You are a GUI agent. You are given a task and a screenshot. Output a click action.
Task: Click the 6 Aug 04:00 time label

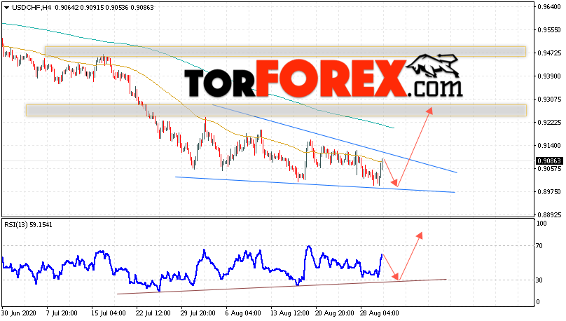(x=243, y=313)
